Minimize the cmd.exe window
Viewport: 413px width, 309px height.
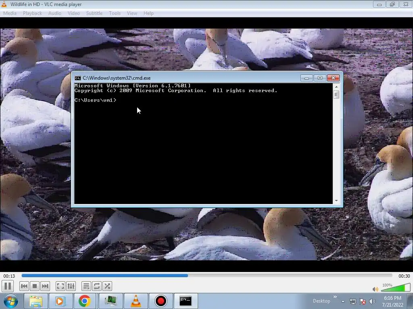tap(307, 78)
